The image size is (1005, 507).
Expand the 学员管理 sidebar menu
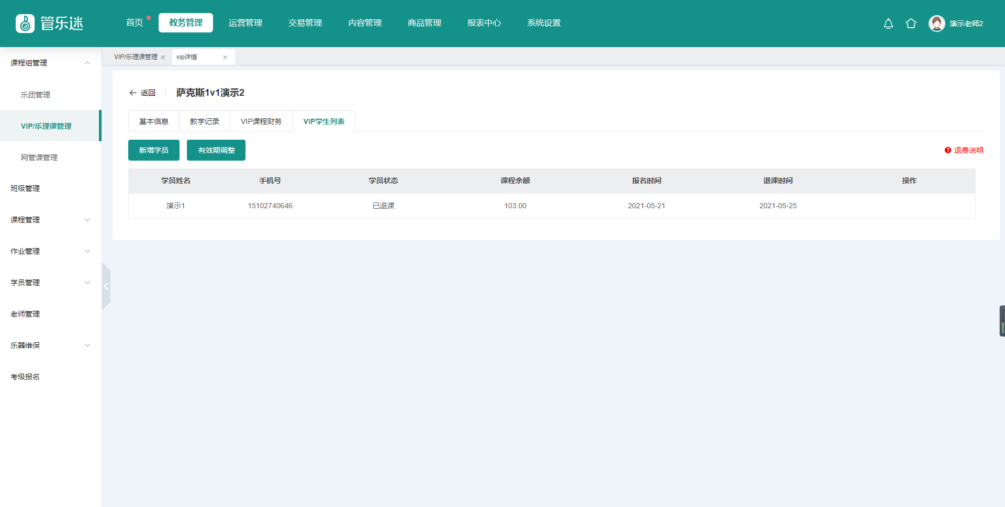click(87, 283)
